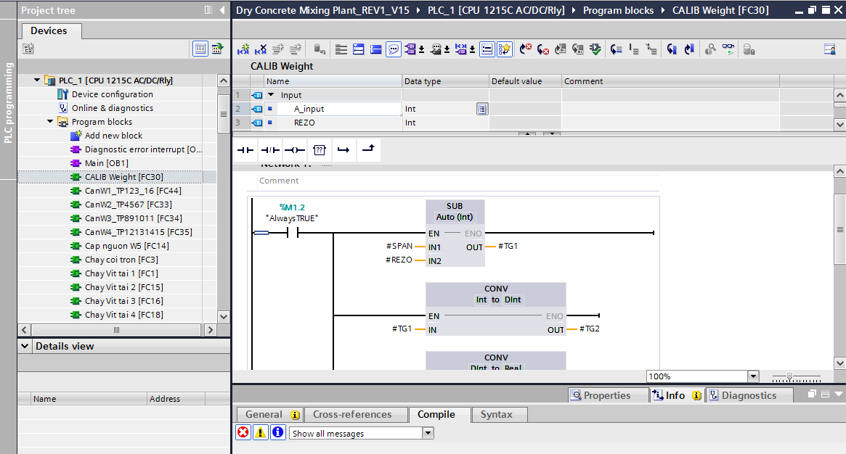Insert a normally open contact

coord(245,150)
